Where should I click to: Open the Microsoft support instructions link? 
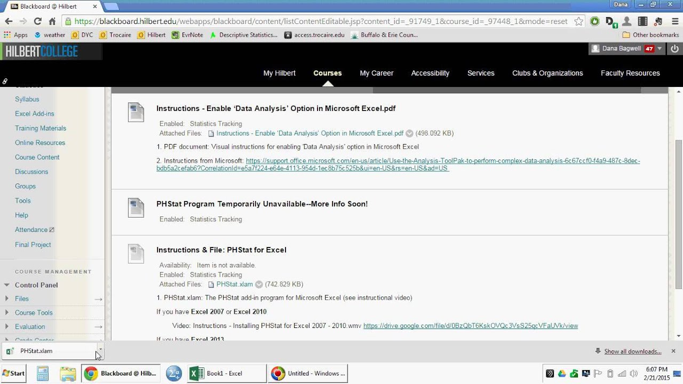coord(398,164)
